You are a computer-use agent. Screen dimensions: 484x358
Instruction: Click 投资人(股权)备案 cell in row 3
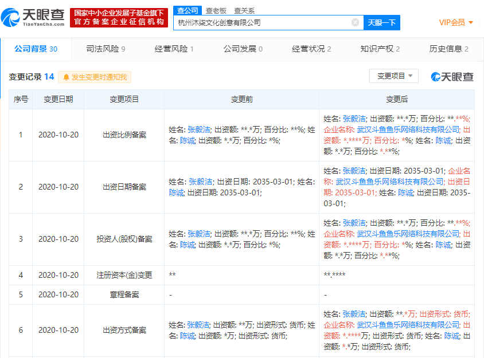(x=124, y=239)
